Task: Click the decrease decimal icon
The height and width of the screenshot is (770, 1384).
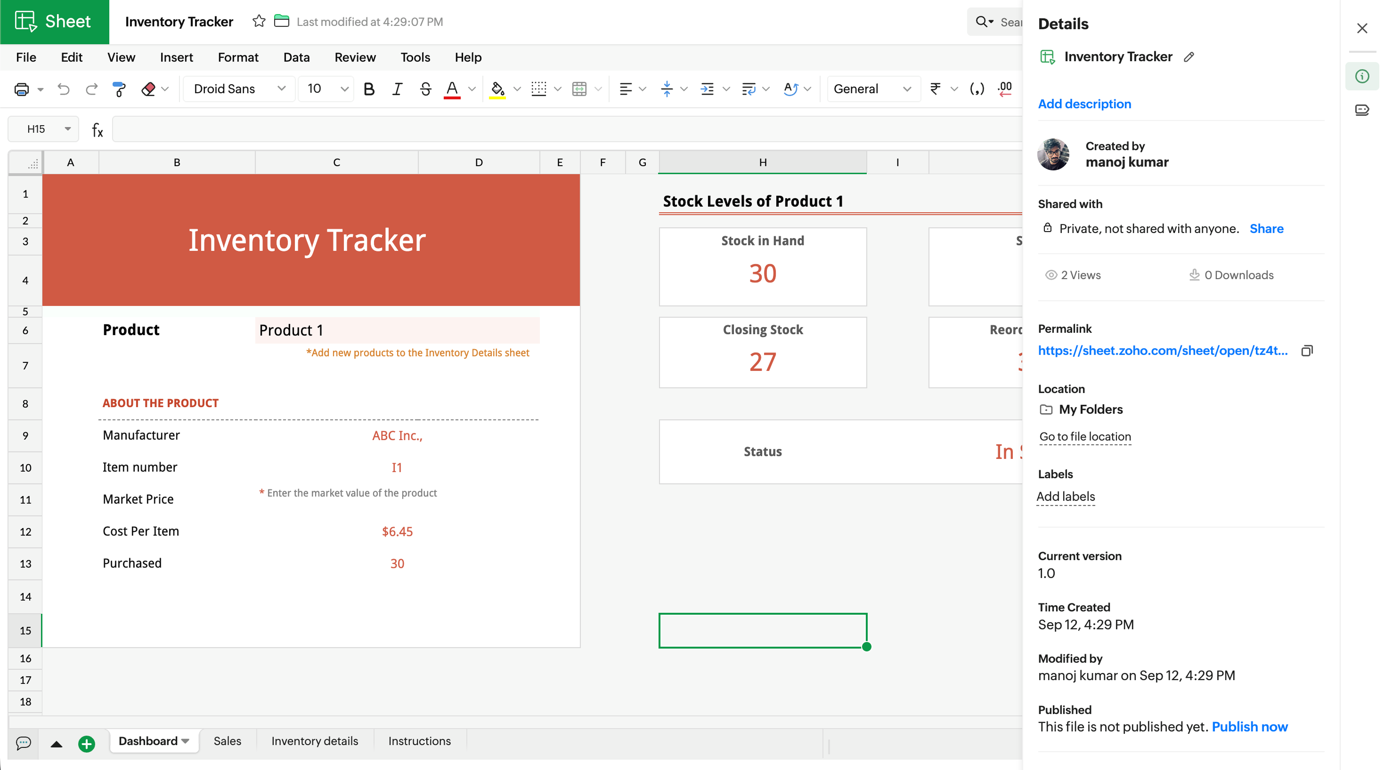Action: click(1005, 89)
